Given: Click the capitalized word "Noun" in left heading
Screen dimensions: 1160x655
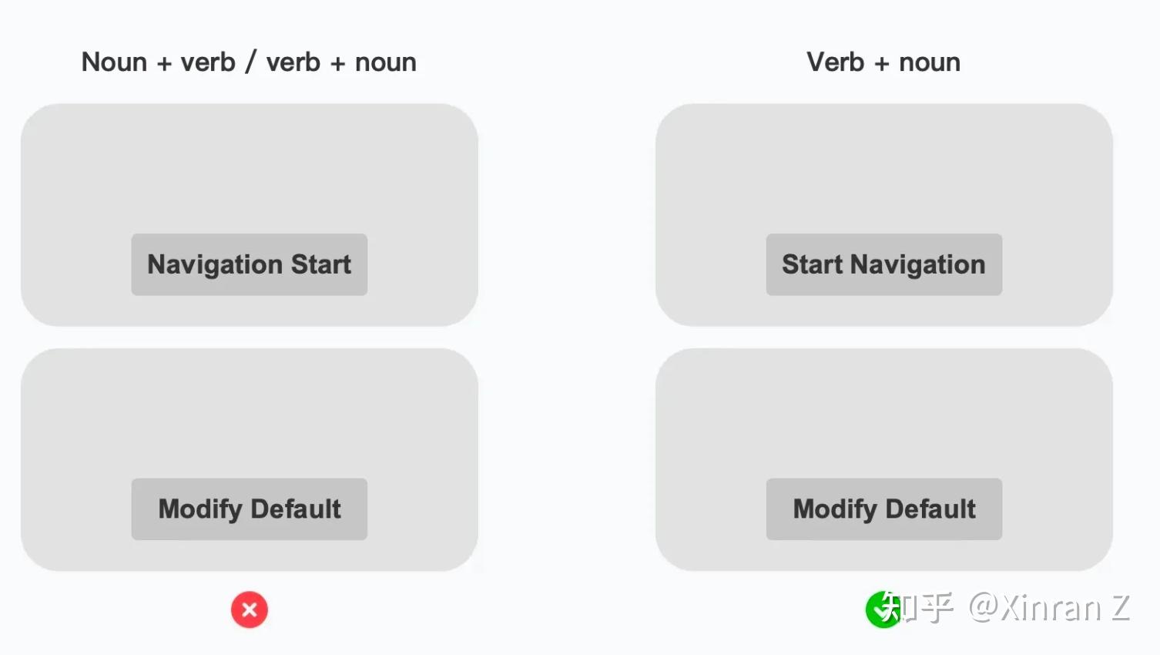Looking at the screenshot, I should point(114,62).
